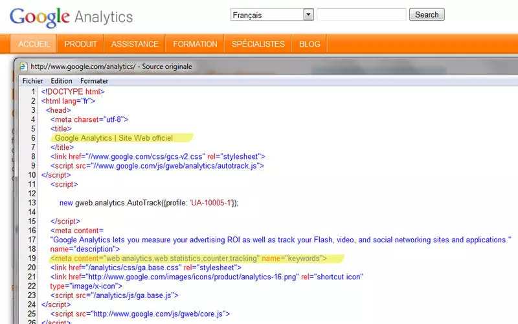Click the 'new gweb.analytics.AutoTrack' line
518x324 pixels.
[149, 203]
